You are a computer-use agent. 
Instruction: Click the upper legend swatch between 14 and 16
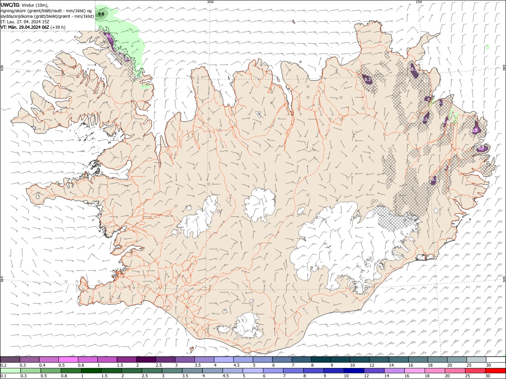[x=398, y=360]
